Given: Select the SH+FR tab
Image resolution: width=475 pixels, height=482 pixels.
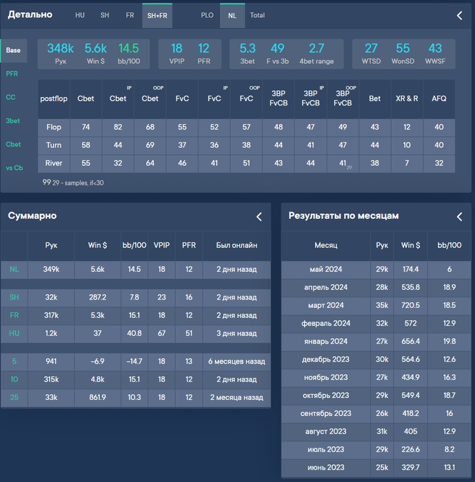Looking at the screenshot, I should (x=157, y=16).
